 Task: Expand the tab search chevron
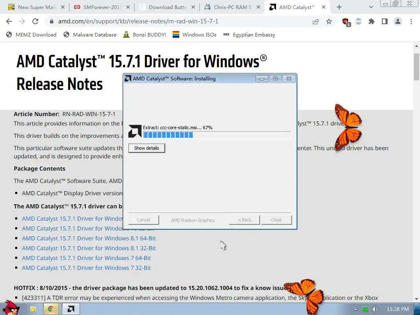tap(371, 7)
